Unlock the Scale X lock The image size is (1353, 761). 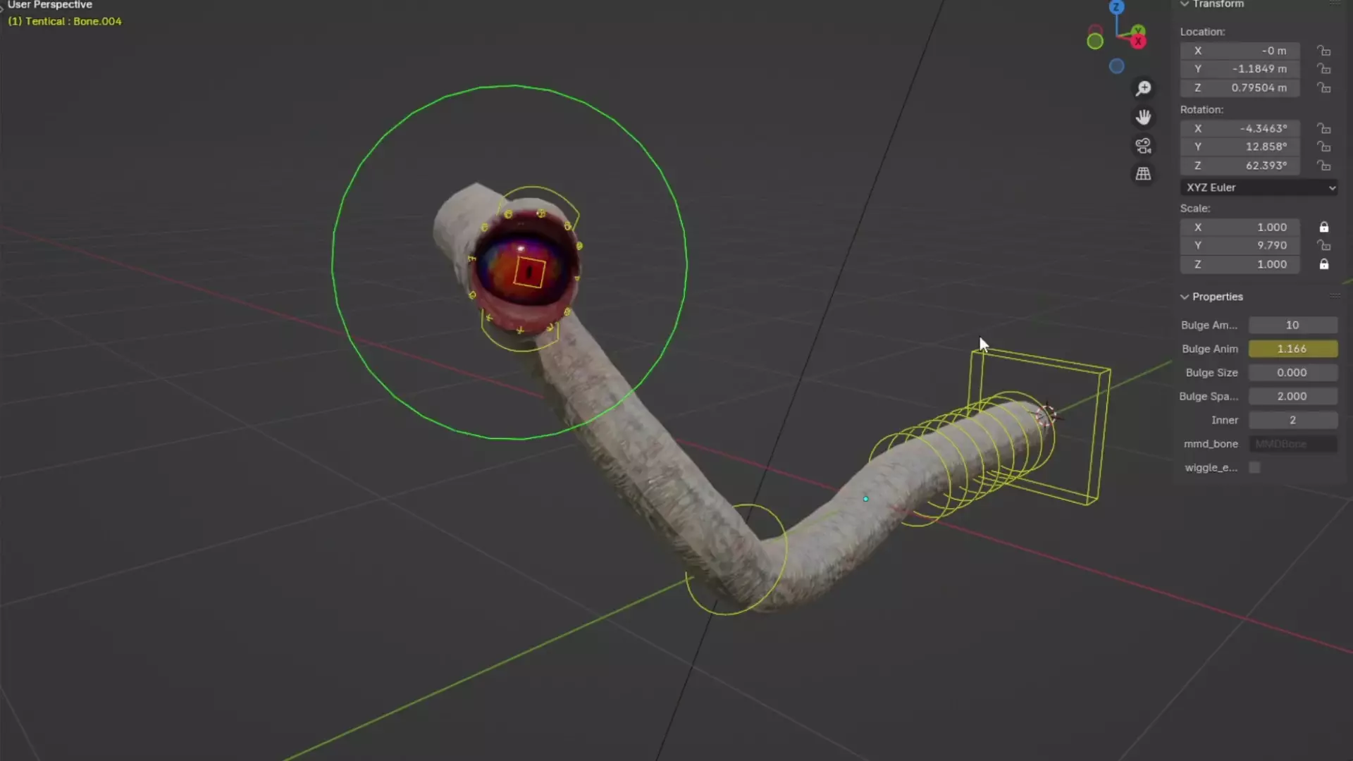coord(1324,227)
